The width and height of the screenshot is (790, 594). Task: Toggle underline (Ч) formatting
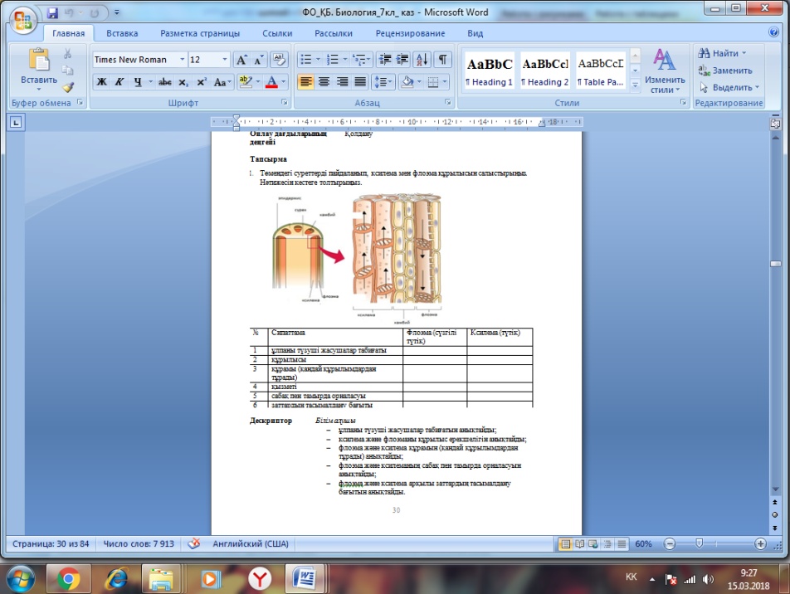[x=138, y=81]
